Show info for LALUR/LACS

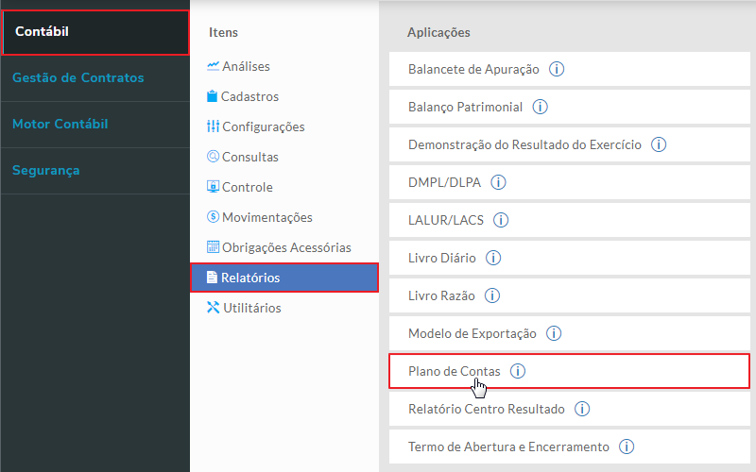pos(501,220)
